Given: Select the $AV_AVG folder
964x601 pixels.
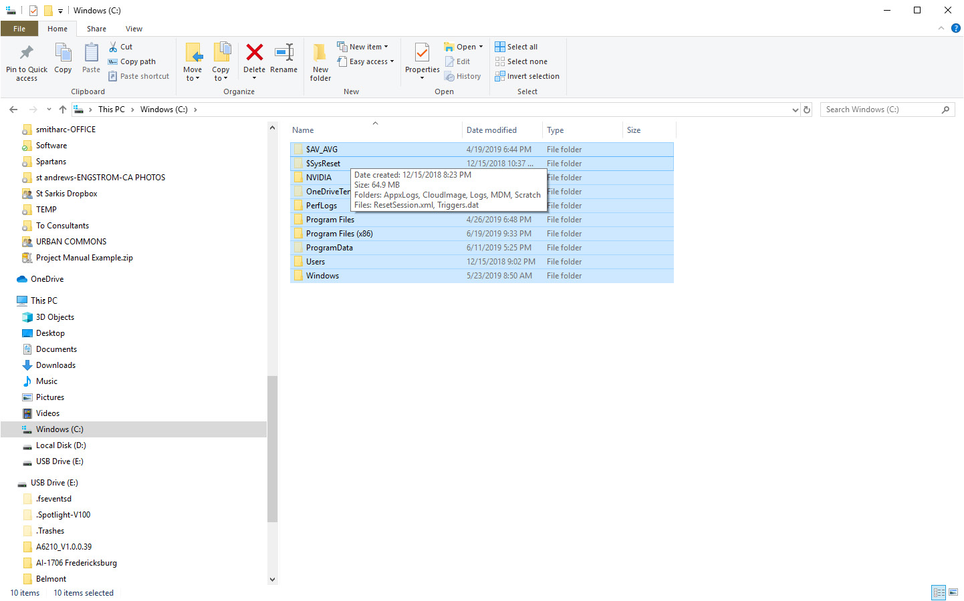Looking at the screenshot, I should [x=481, y=150].
